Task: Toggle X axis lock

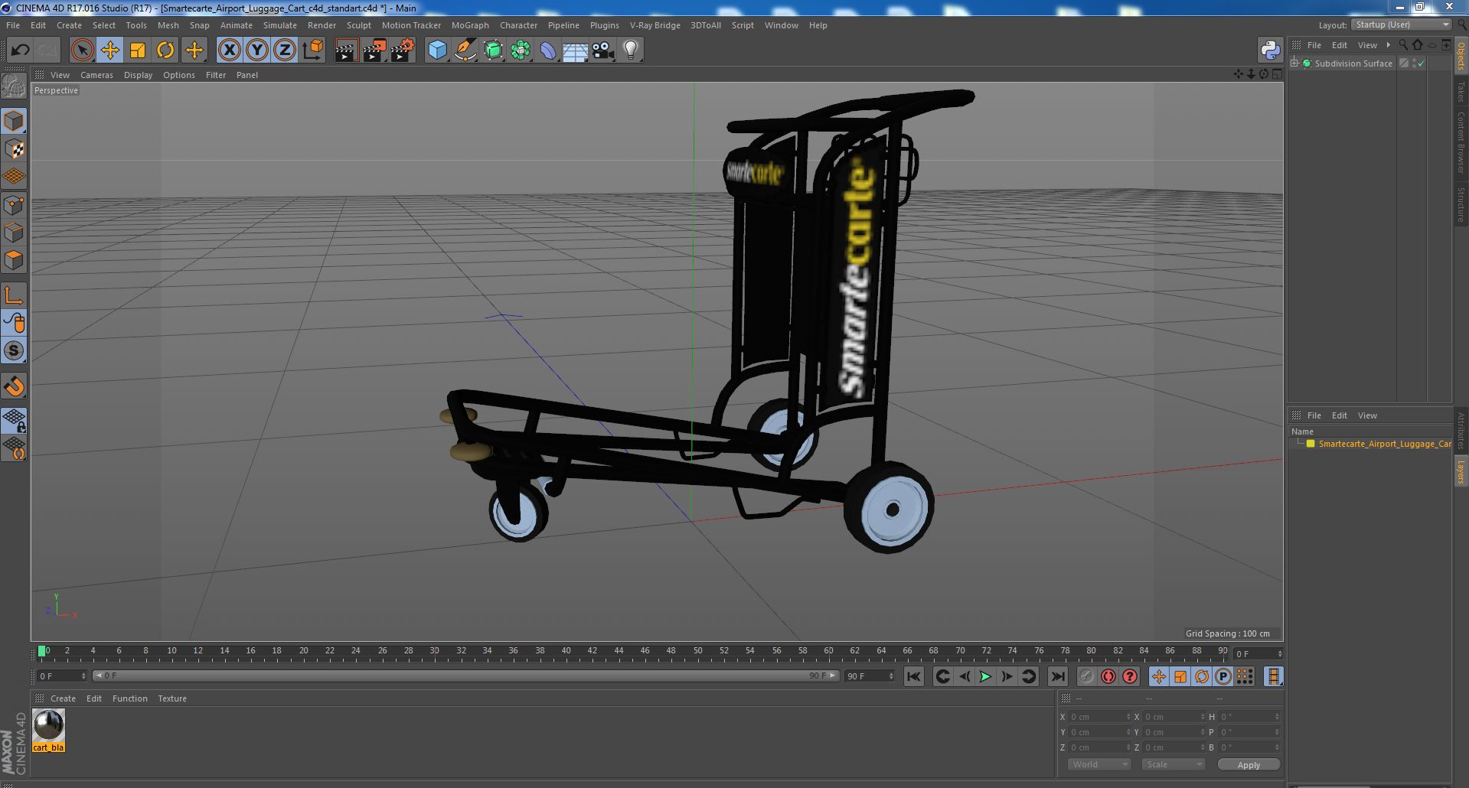Action: 229,50
